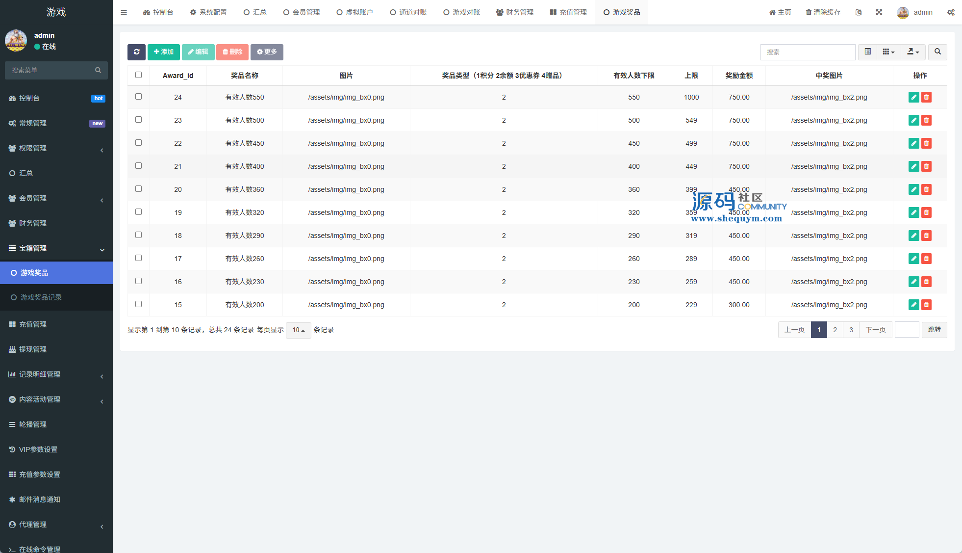Select checkbox for award id 22

tap(138, 143)
